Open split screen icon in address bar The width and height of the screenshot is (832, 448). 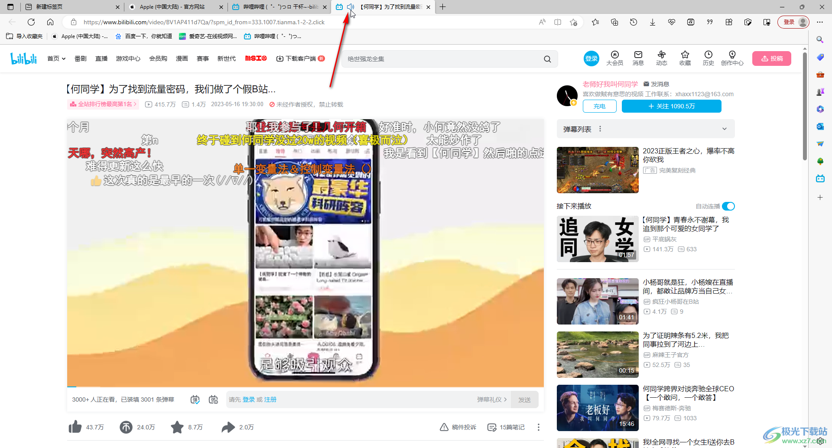558,22
